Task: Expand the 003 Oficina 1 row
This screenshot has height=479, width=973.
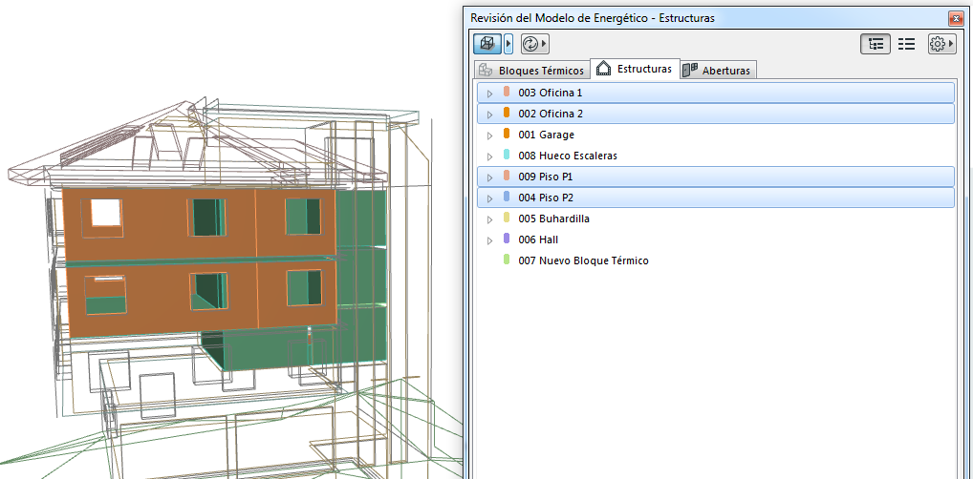Action: 489,94
